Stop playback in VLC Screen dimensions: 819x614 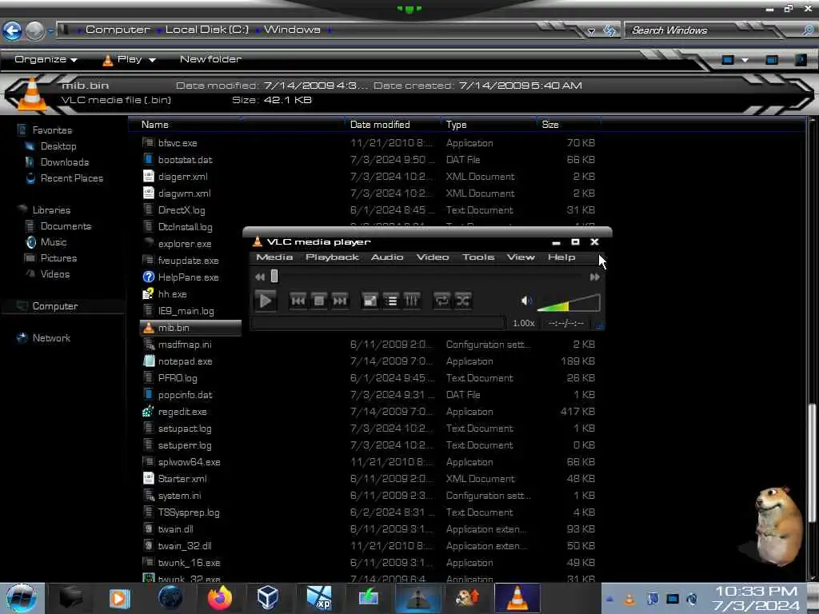tap(318, 301)
